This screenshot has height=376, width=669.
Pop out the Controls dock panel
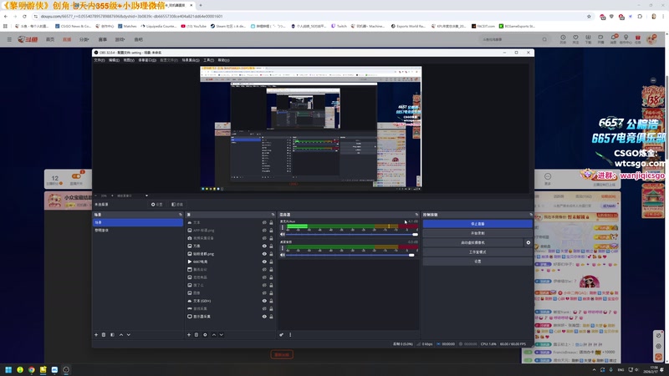531,215
